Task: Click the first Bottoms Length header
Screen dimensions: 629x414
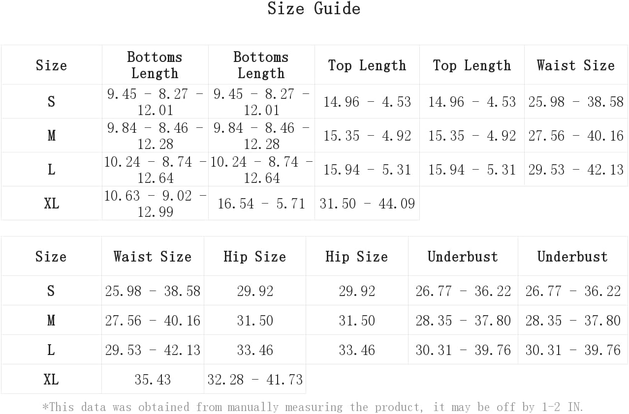Action: 155,65
